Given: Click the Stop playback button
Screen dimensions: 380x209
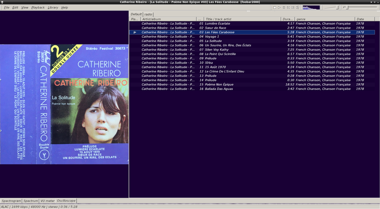Looking at the screenshot, I should point(275,7).
